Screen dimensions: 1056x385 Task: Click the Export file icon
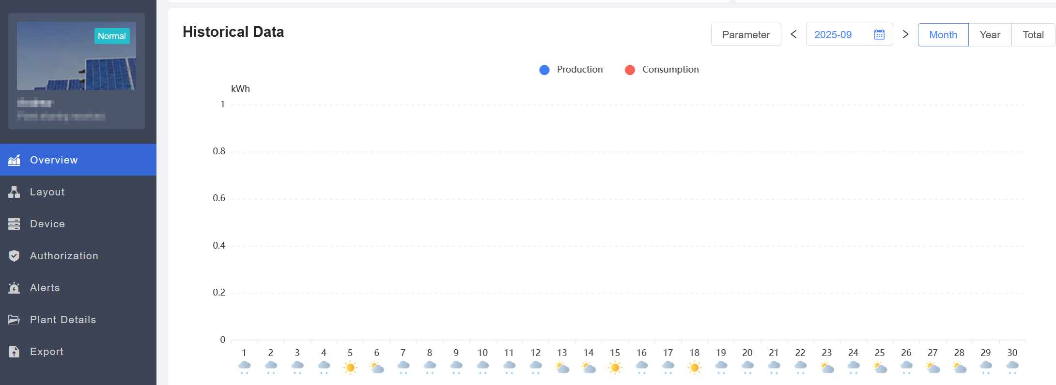pyautogui.click(x=15, y=352)
